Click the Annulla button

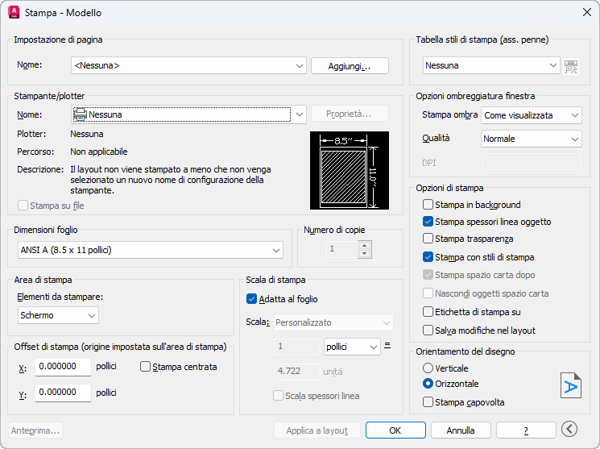461,430
